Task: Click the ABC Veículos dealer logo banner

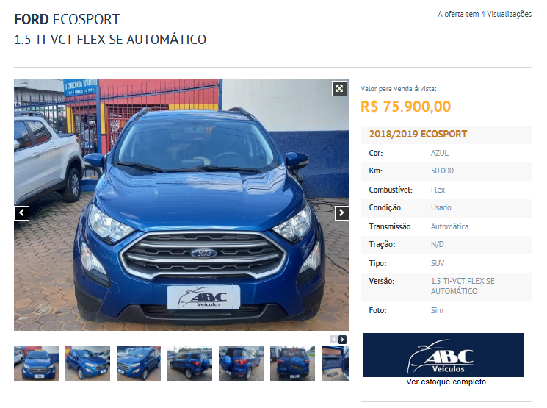Action: point(443,355)
